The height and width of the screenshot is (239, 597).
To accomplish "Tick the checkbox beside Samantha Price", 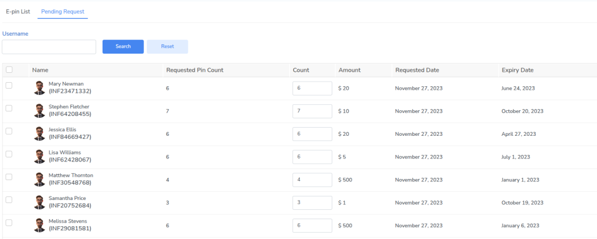I will (x=9, y=199).
